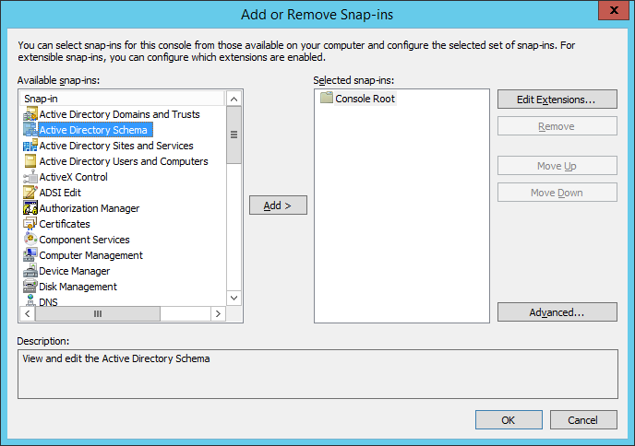Click the ActiveX Control icon
The width and height of the screenshot is (635, 446).
(30, 177)
